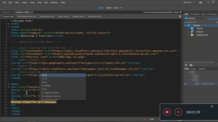218x122 pixels.
Task: Choose fa-2x from the autocomplete list
Action: (63, 75)
